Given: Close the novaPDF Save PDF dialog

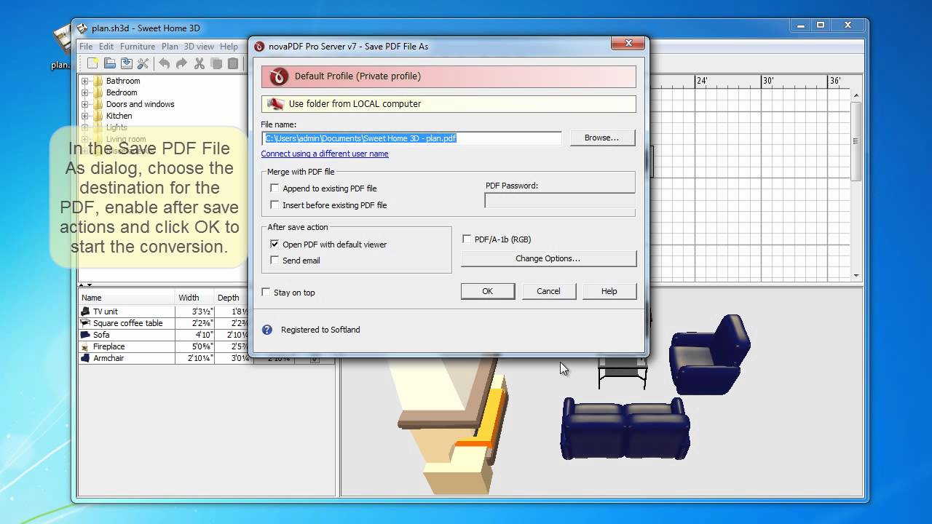Looking at the screenshot, I should tap(628, 44).
